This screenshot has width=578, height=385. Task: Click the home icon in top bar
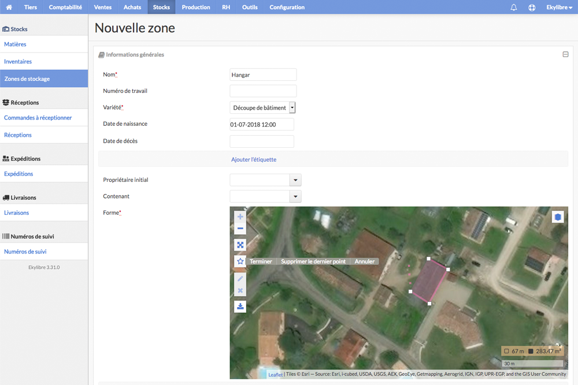(x=9, y=7)
